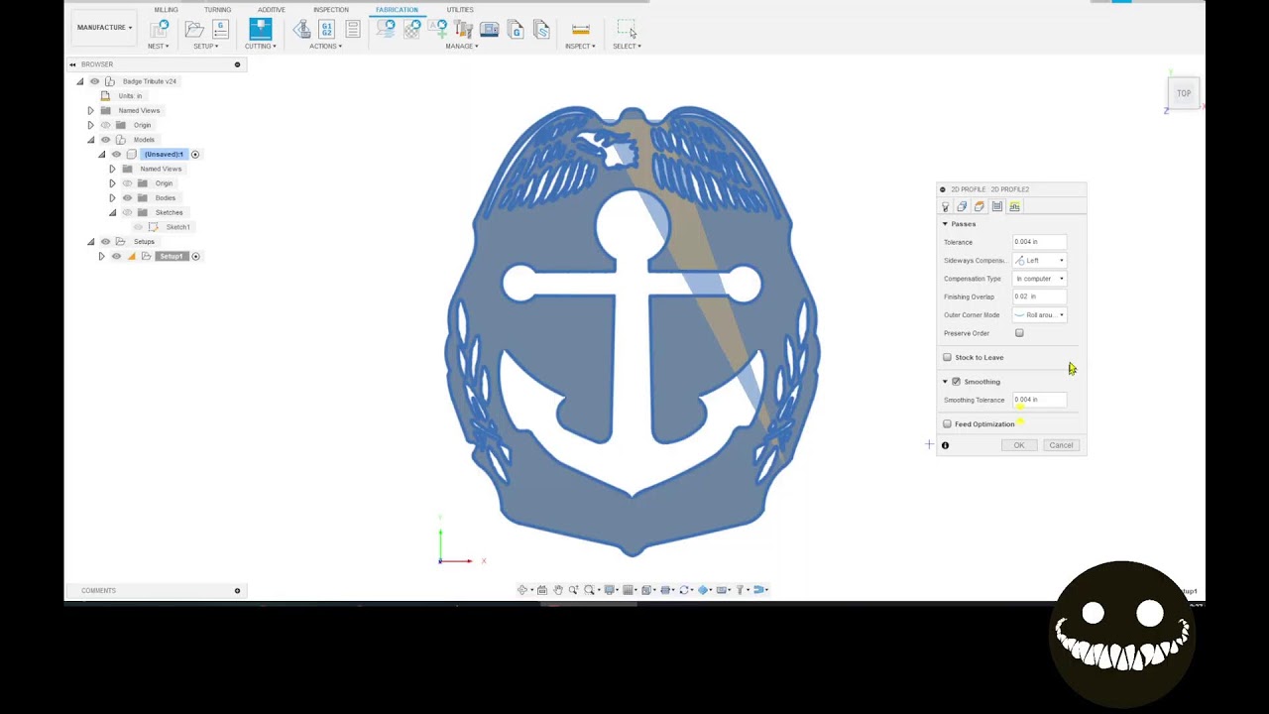Screen dimensions: 1269x714
Task: Open the Post Library icon in Manage
Action: click(516, 30)
